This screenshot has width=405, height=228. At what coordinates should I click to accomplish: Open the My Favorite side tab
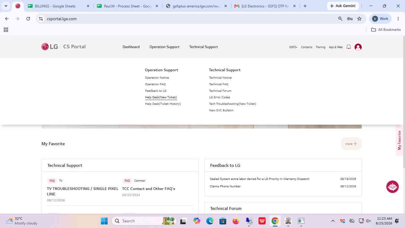[399, 140]
